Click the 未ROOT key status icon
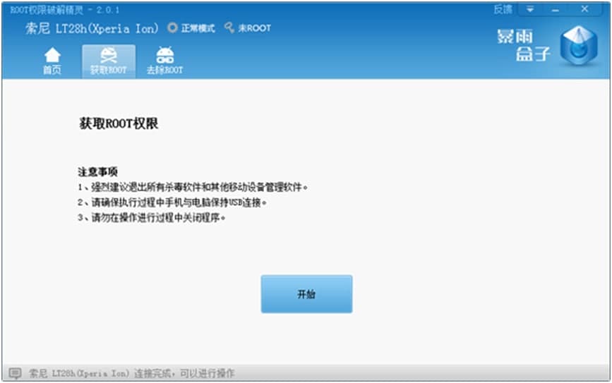Viewport: 612px width, 383px height. [x=229, y=28]
